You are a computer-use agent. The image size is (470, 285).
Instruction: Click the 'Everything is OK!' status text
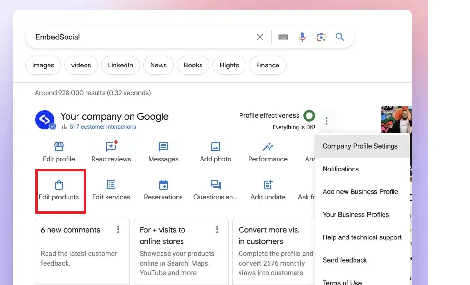(x=294, y=127)
